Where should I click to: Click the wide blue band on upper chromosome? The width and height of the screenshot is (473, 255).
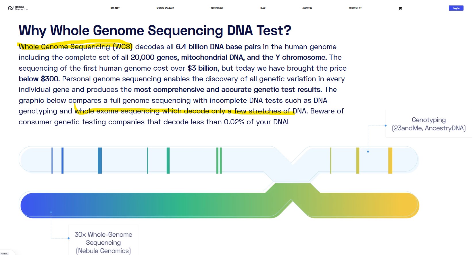100,161
